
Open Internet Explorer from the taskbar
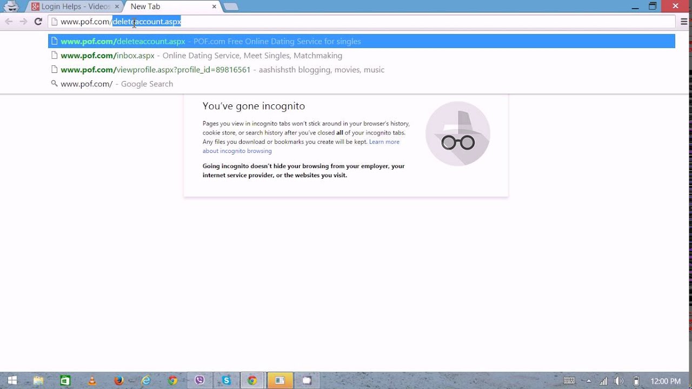146,380
